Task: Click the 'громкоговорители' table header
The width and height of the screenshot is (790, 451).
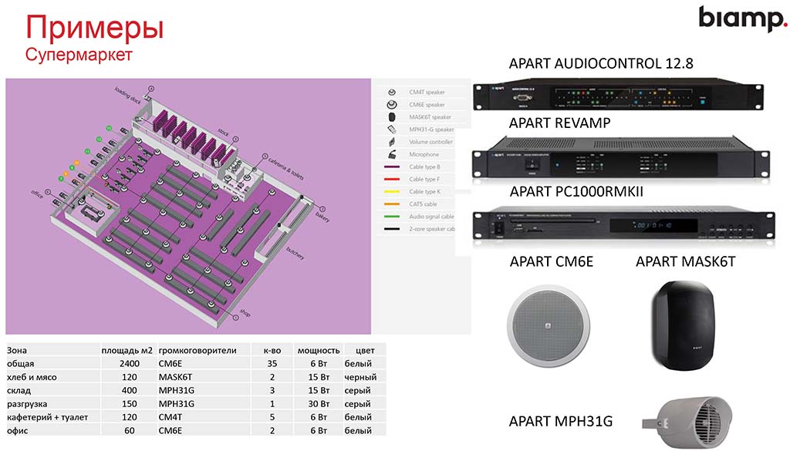Action: [x=197, y=350]
